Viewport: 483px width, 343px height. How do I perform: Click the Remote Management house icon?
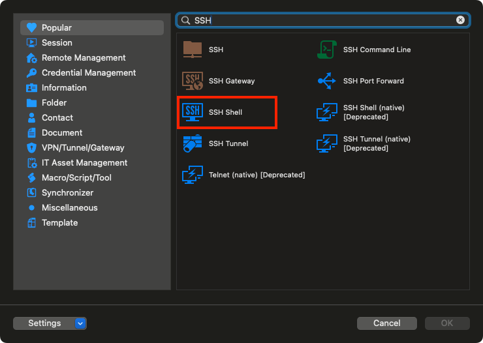coord(31,58)
